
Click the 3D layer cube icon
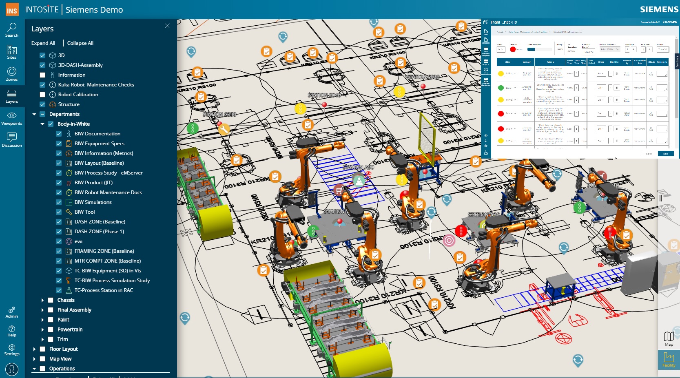pyautogui.click(x=53, y=55)
